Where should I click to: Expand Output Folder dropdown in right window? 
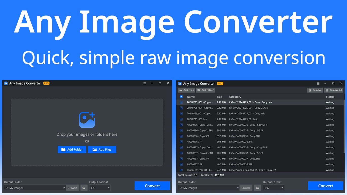point(238,188)
